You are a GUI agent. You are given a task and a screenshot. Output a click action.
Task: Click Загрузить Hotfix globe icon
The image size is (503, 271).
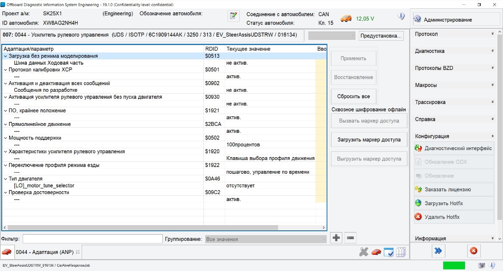(418, 203)
